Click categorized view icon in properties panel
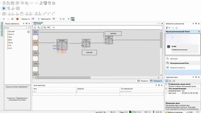The height and width of the screenshot is (113, 201). pyautogui.click(x=167, y=81)
